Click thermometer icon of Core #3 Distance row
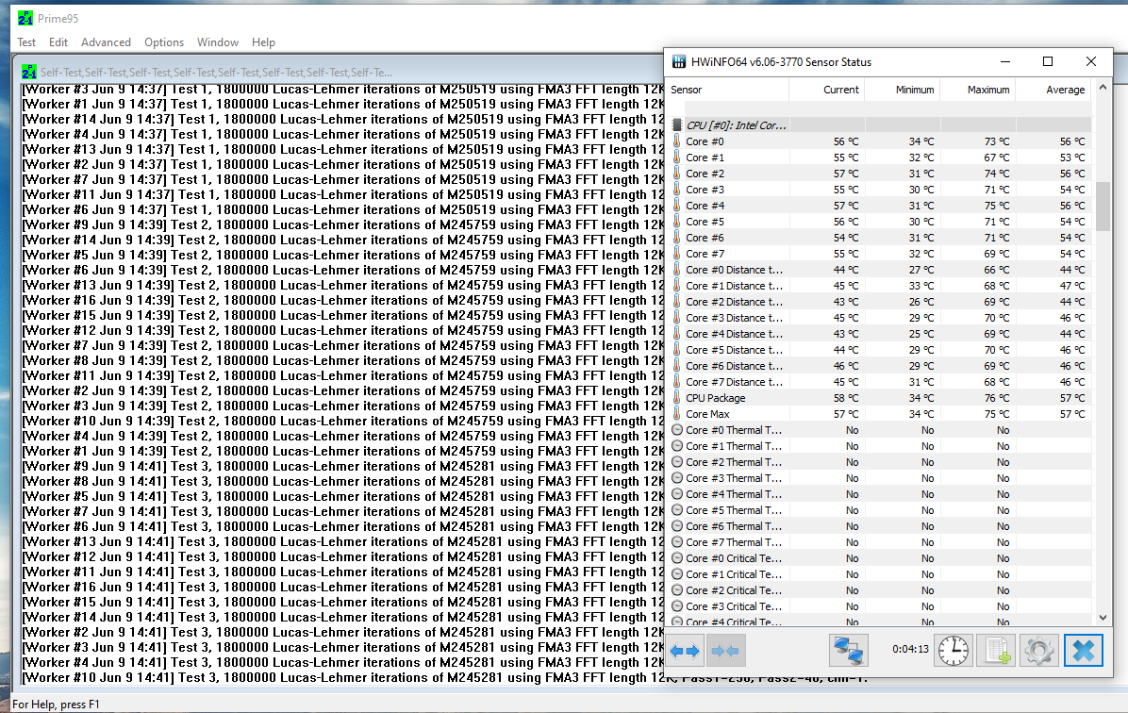 677,317
